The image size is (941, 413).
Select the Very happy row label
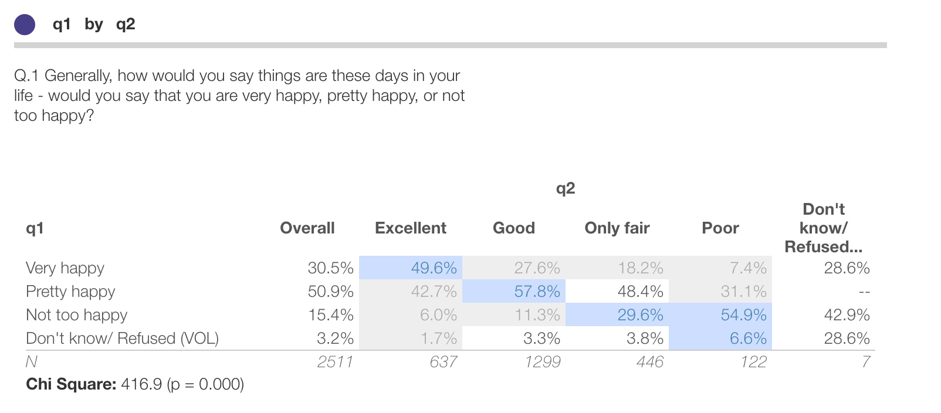(65, 268)
